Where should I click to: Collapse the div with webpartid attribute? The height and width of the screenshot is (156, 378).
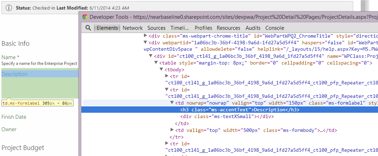coord(145,43)
